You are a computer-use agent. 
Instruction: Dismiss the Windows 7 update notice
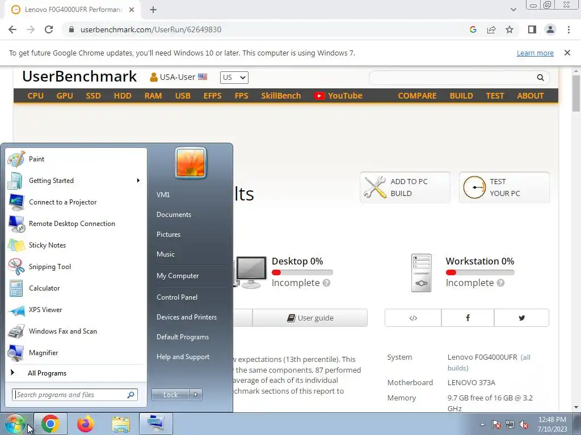coord(567,53)
